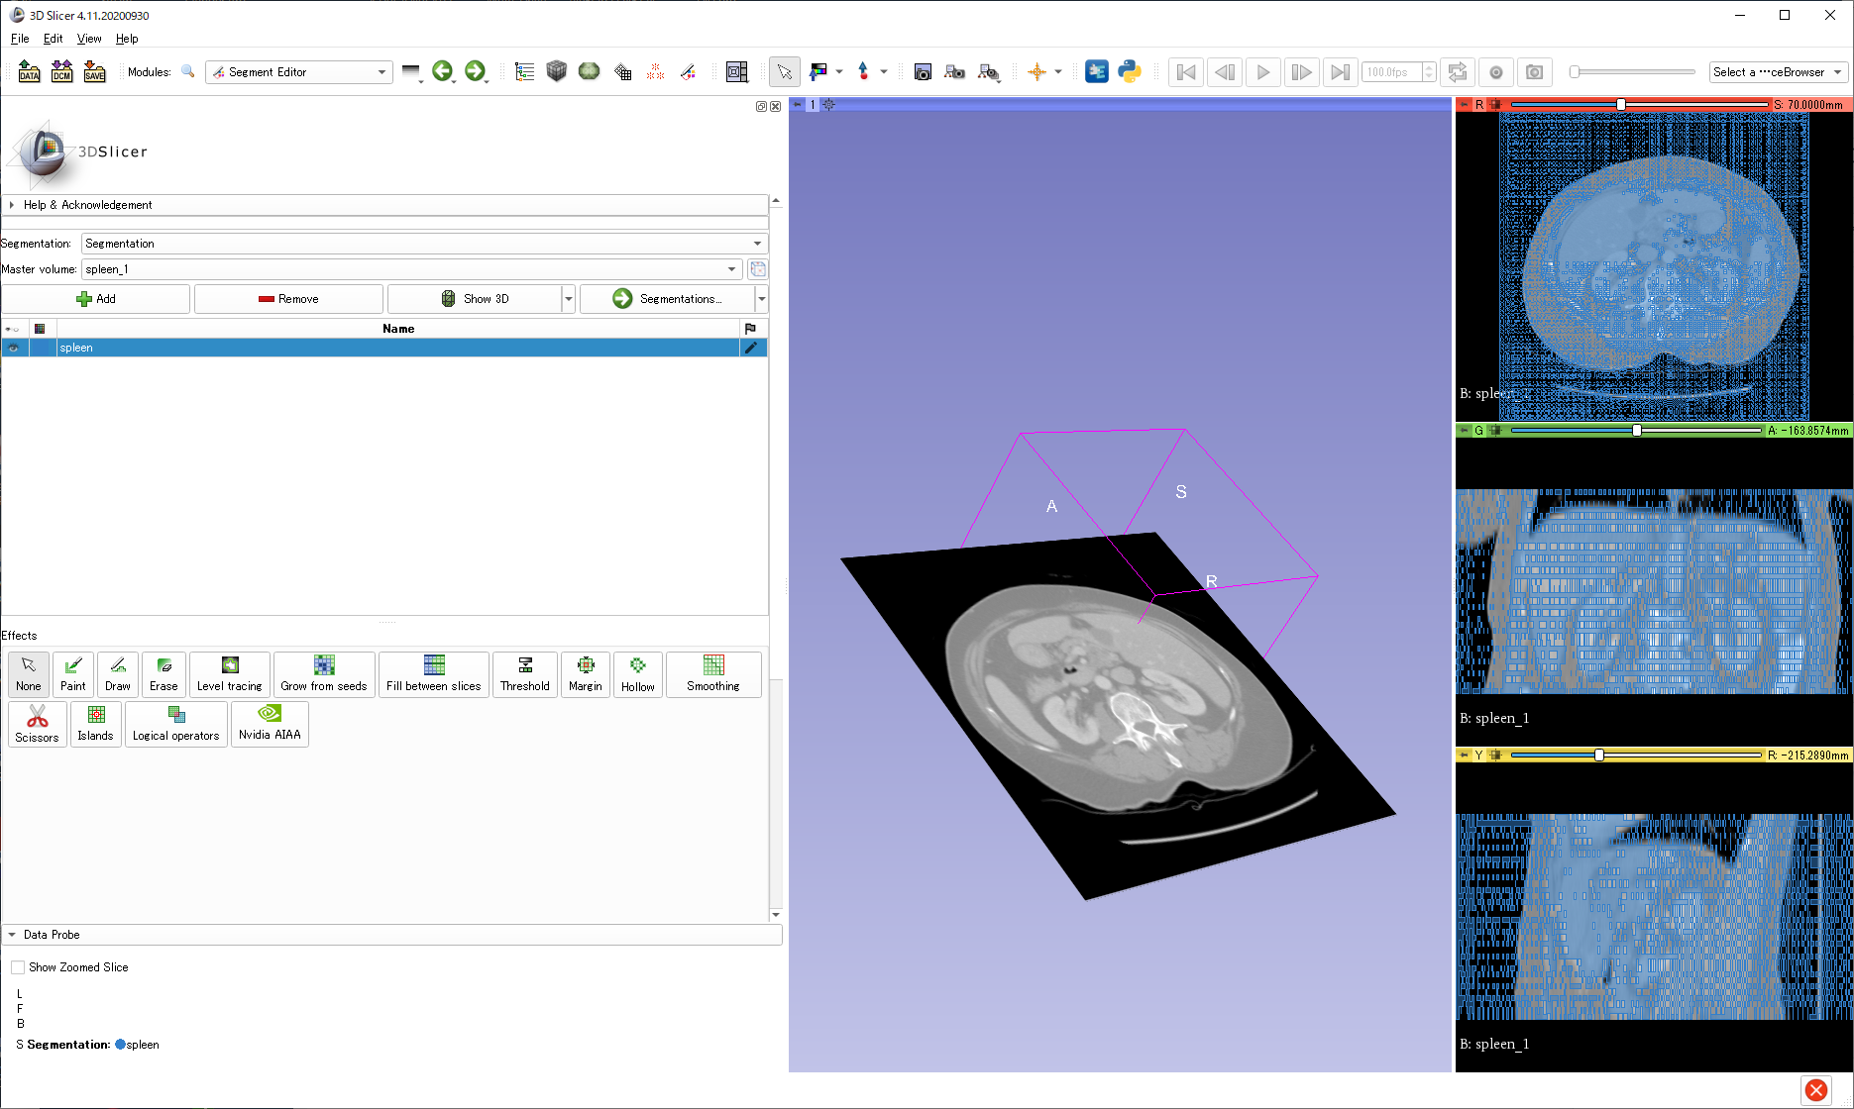
Task: Click the red slice offset slider
Action: click(1638, 104)
